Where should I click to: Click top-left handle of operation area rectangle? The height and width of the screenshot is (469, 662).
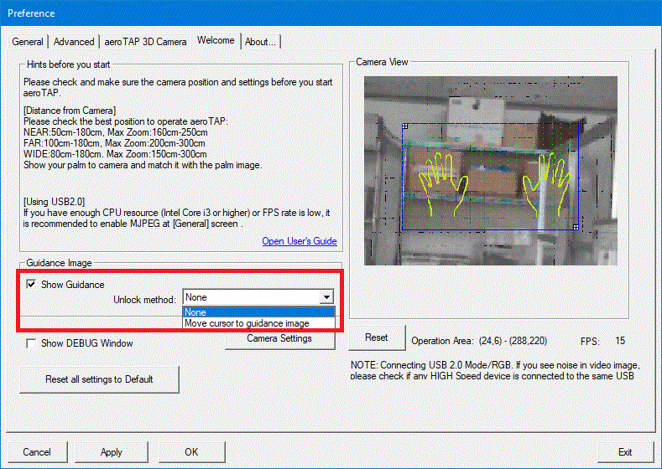[405, 126]
